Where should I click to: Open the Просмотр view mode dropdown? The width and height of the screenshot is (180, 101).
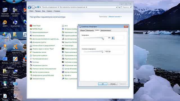click(x=115, y=17)
